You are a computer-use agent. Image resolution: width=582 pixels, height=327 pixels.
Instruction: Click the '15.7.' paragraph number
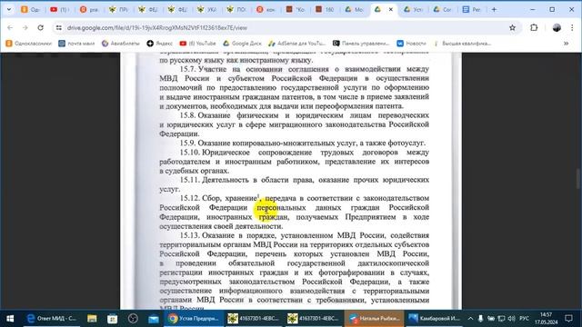[x=188, y=69]
